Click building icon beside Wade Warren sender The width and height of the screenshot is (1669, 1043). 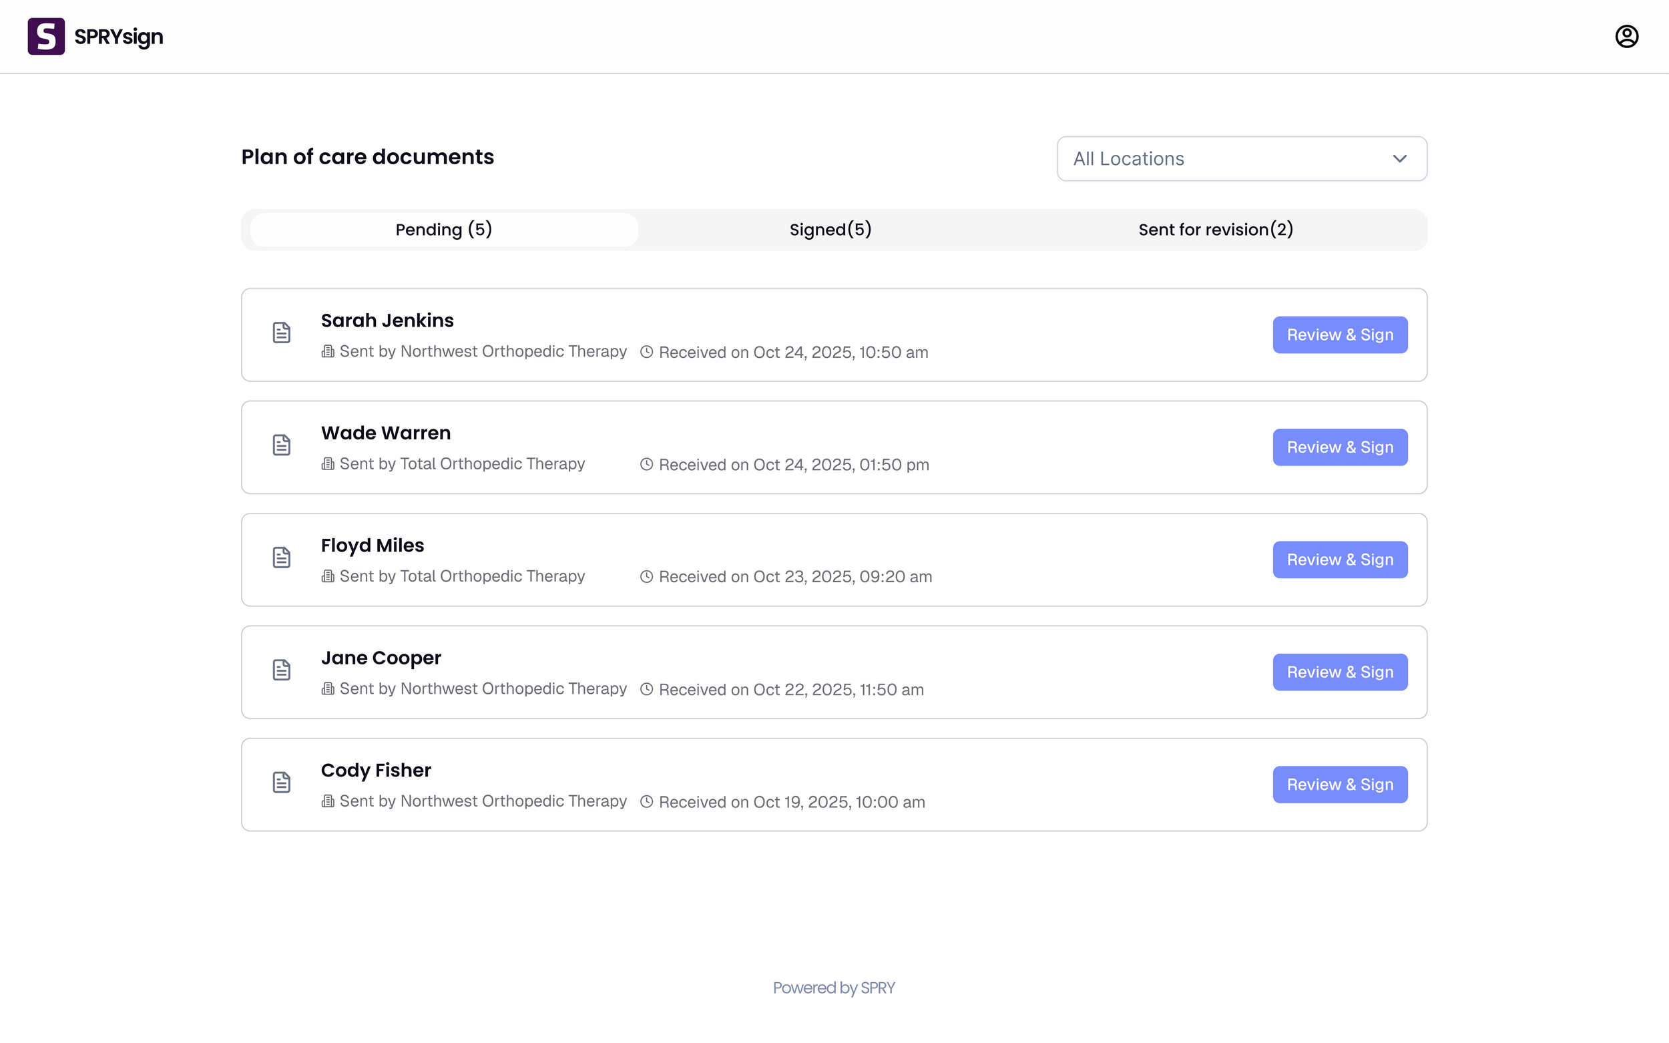tap(328, 464)
